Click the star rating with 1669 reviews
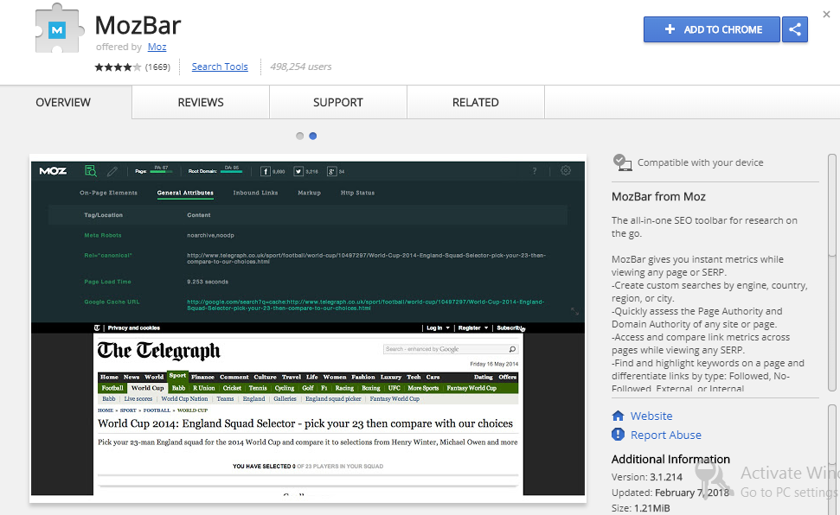The image size is (840, 515). (x=131, y=67)
